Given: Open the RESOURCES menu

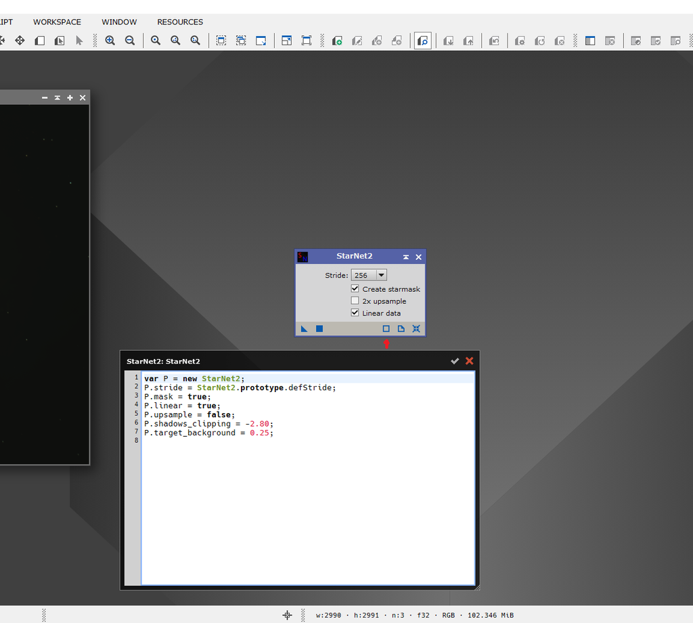Looking at the screenshot, I should pyautogui.click(x=180, y=22).
